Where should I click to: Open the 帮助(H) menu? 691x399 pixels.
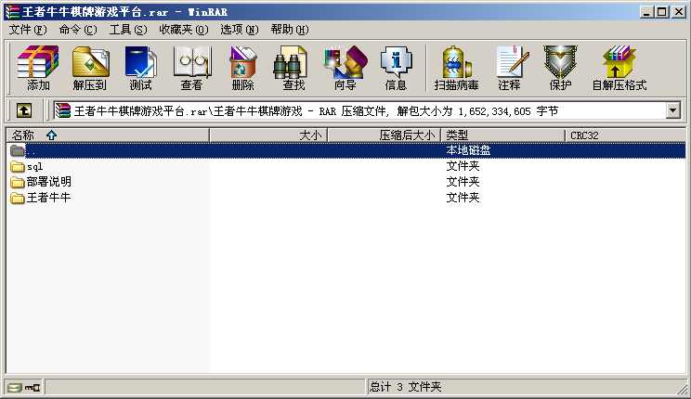tap(290, 30)
